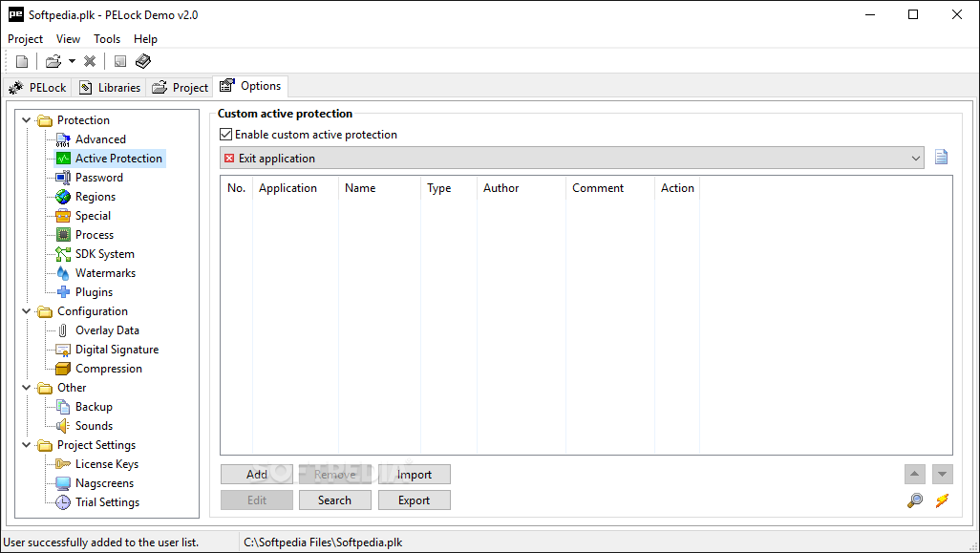Toggle Enable custom active protection checkbox

pyautogui.click(x=226, y=135)
